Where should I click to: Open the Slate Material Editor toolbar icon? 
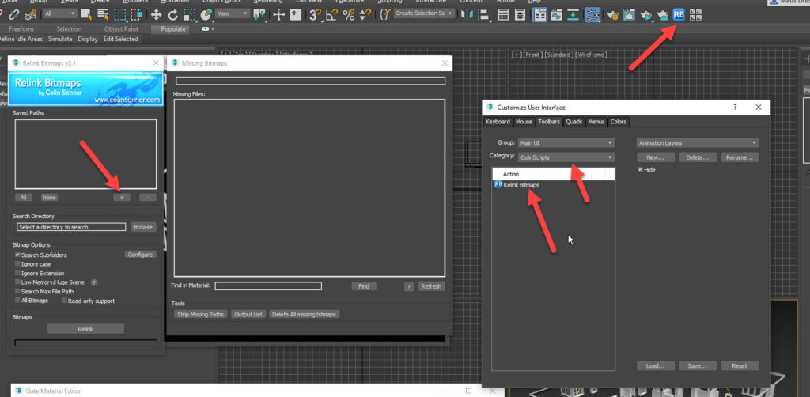click(592, 15)
